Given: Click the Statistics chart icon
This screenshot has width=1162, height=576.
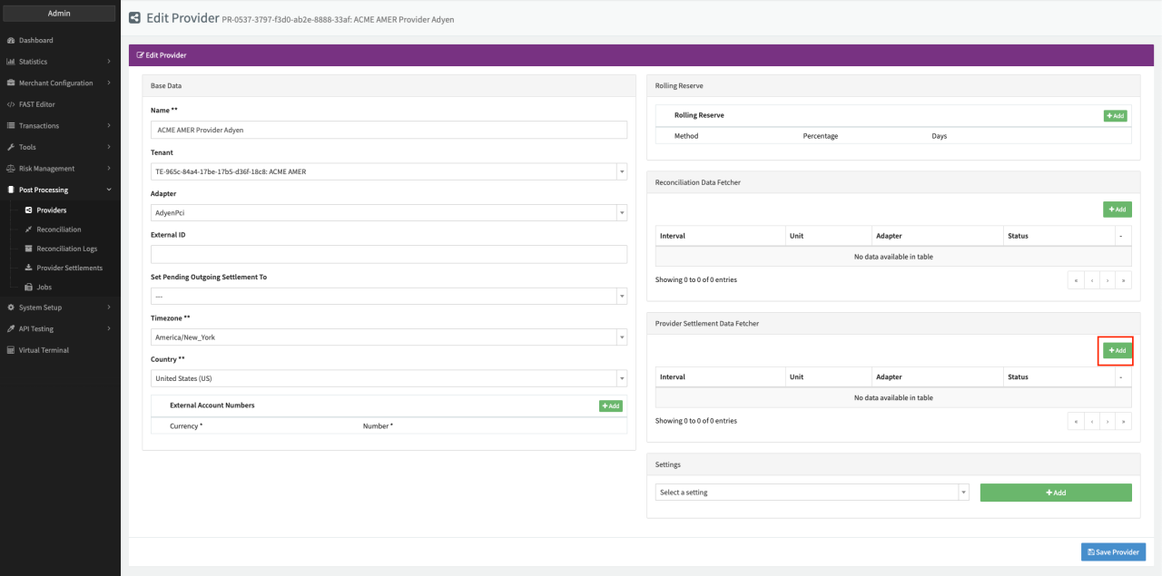Looking at the screenshot, I should point(10,62).
